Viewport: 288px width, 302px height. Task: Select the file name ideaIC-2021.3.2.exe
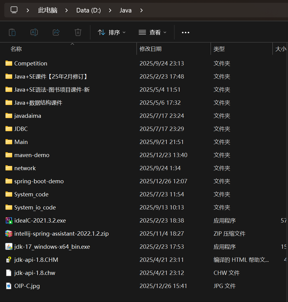click(x=40, y=220)
